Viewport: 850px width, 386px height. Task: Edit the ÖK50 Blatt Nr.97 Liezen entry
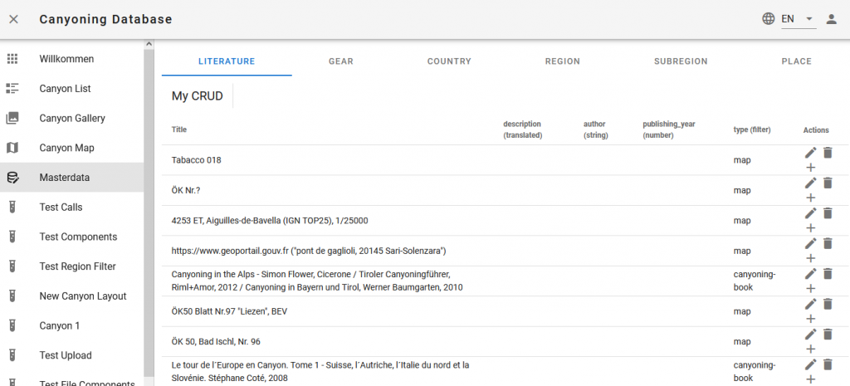[x=811, y=304]
